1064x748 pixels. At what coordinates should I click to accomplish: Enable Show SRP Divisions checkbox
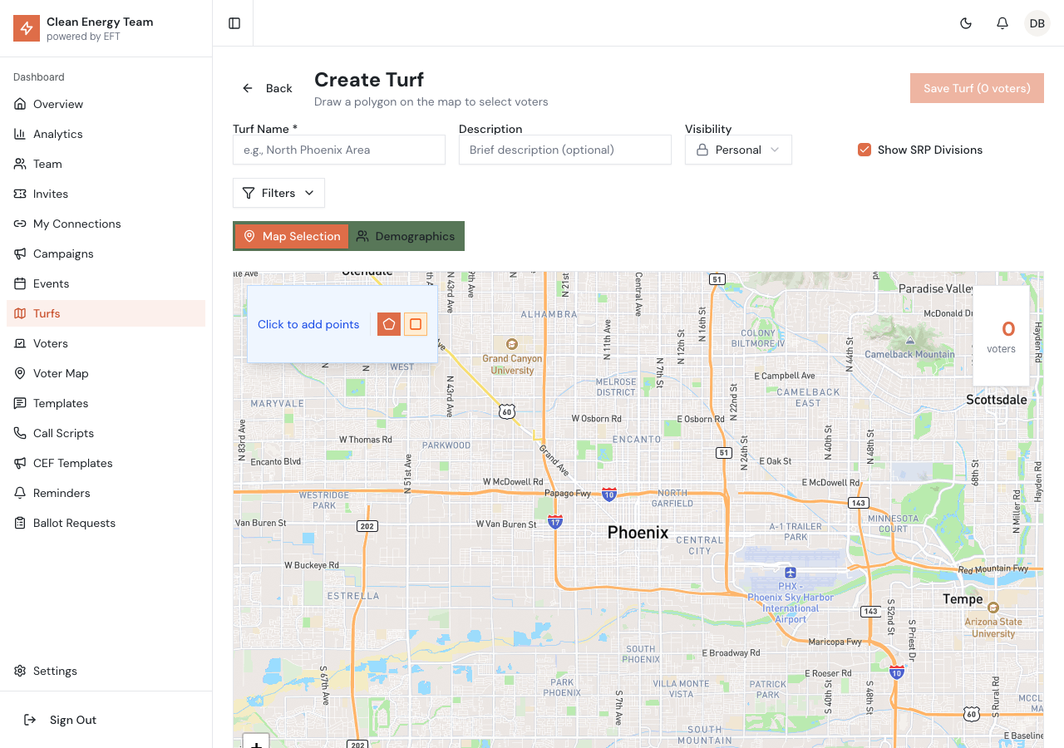864,150
